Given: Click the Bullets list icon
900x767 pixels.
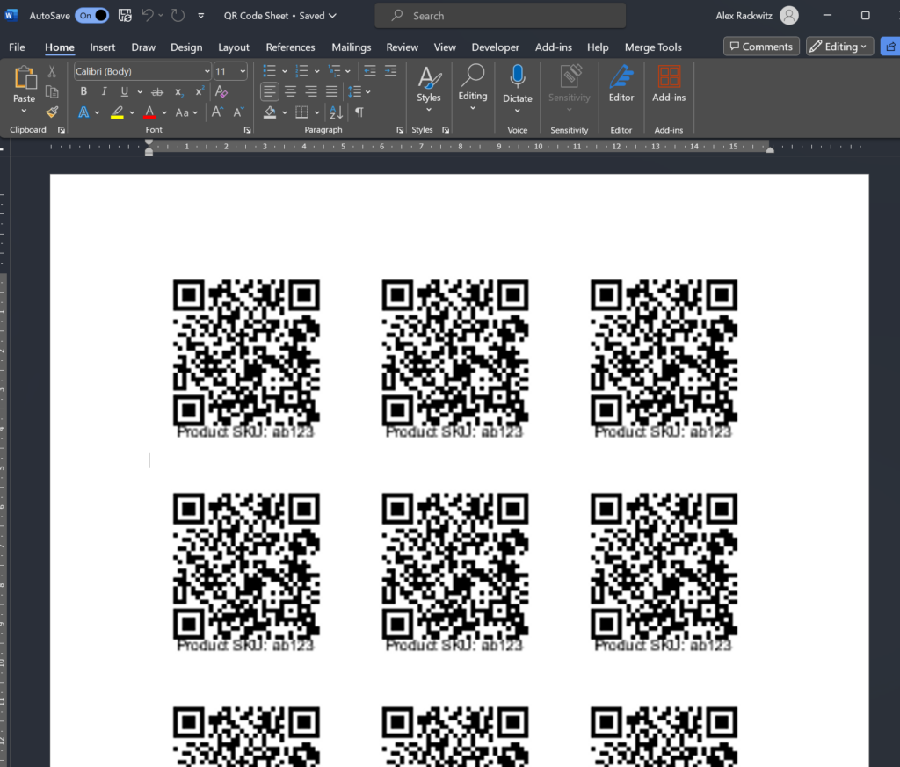Looking at the screenshot, I should (269, 71).
